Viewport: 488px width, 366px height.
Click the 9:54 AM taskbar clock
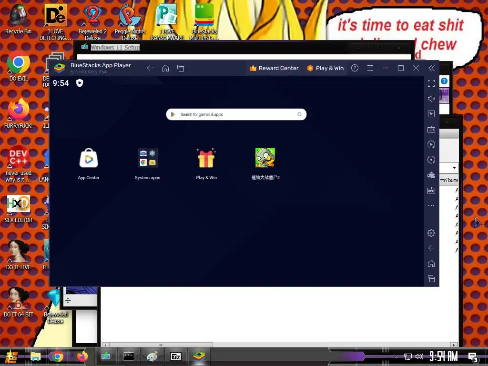coord(444,356)
